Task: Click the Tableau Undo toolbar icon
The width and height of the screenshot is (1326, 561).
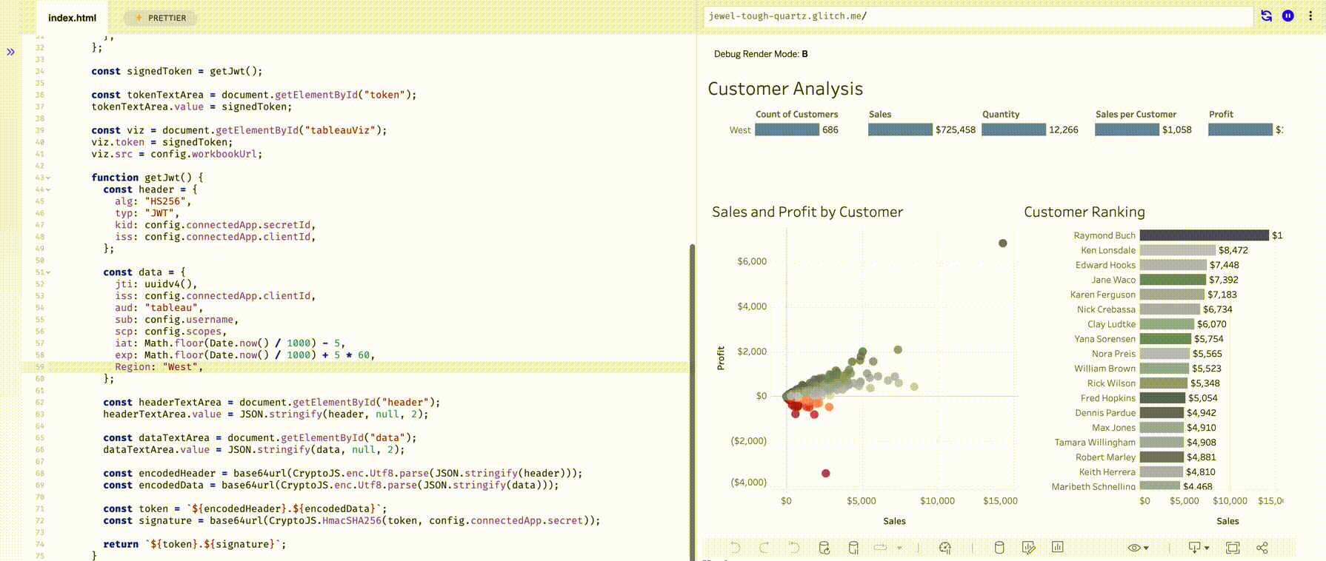Action: pos(735,548)
